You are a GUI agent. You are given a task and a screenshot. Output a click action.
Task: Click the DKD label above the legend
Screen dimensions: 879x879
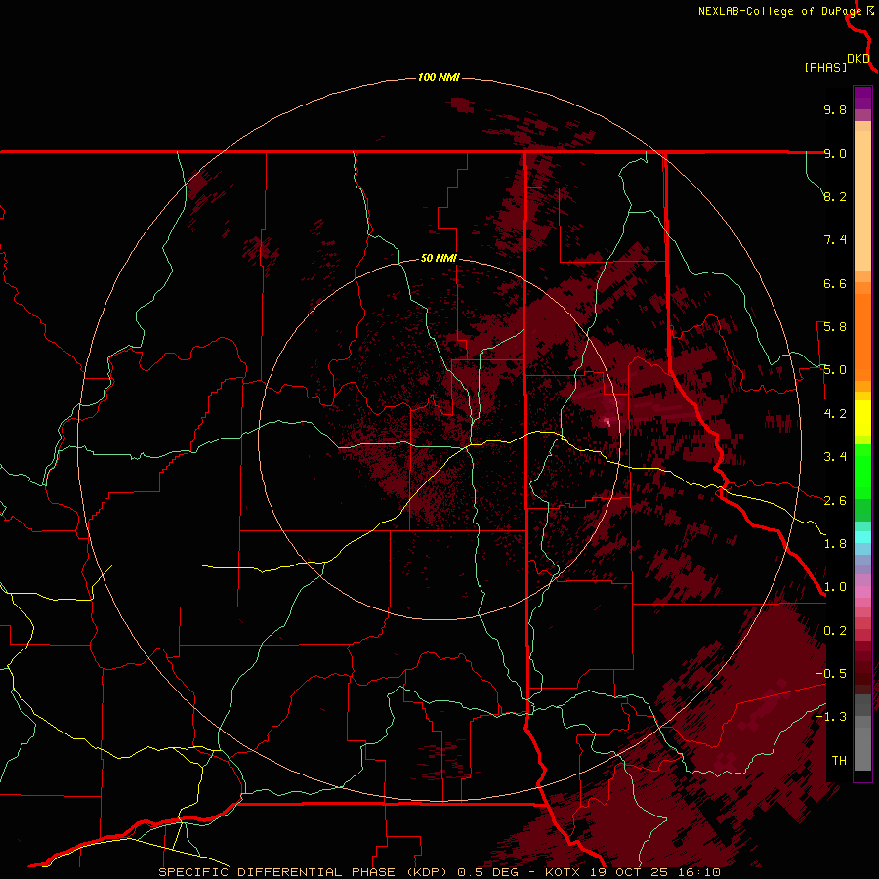click(858, 59)
